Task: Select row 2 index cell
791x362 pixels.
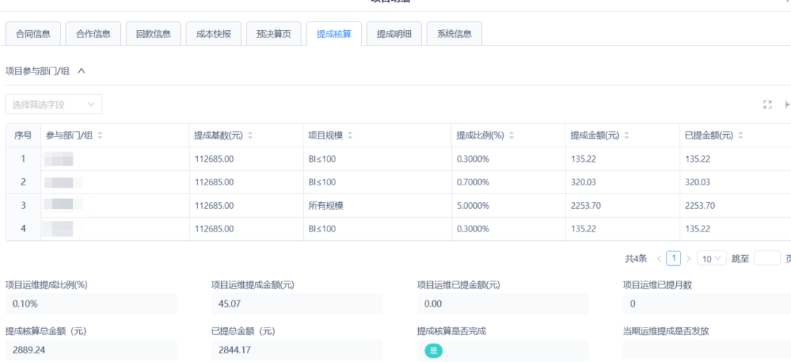Action: click(23, 182)
